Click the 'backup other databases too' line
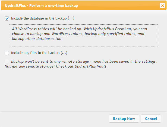 [37, 39]
